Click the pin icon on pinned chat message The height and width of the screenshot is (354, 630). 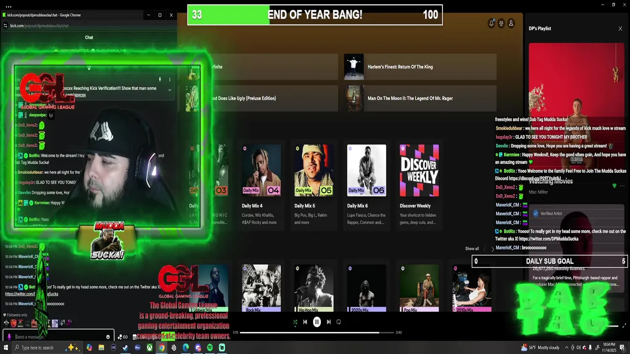click(x=159, y=79)
